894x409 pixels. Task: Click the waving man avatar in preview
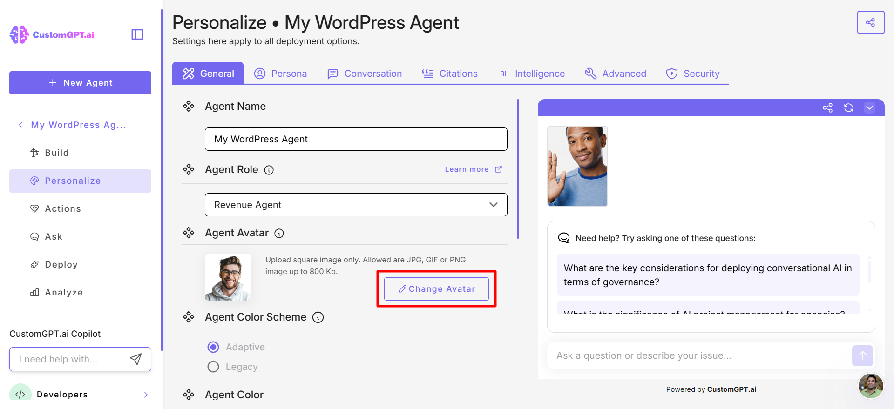click(577, 166)
